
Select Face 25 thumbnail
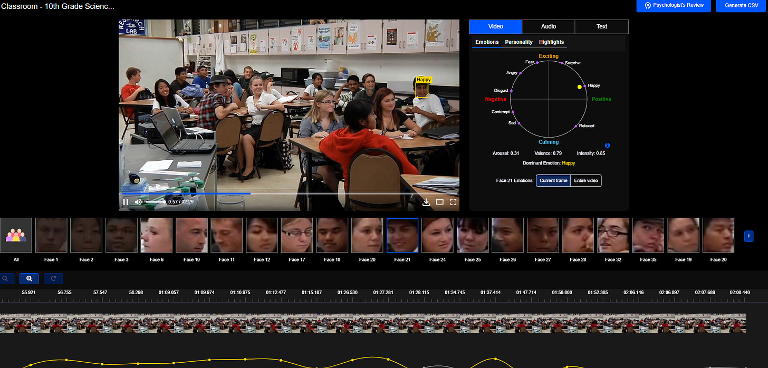[x=473, y=235]
